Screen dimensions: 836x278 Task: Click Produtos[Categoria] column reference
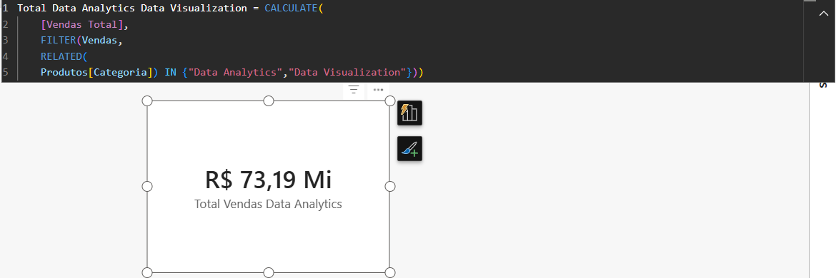[96, 72]
